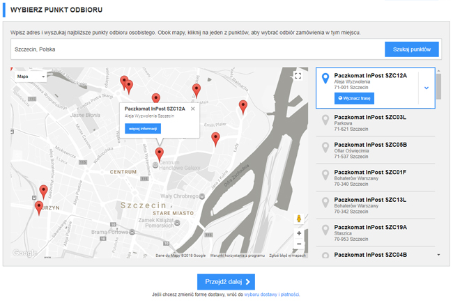Select Paczkomat InPost SZC03L in the list
This screenshot has height=307, width=453.
[x=376, y=123]
